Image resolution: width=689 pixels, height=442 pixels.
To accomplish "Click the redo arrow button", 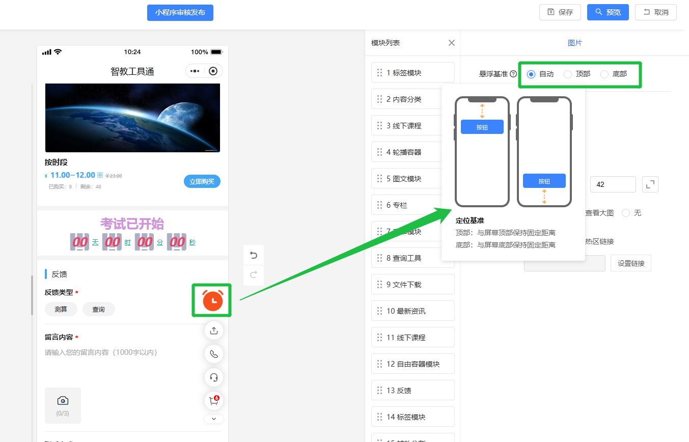I will tap(254, 275).
